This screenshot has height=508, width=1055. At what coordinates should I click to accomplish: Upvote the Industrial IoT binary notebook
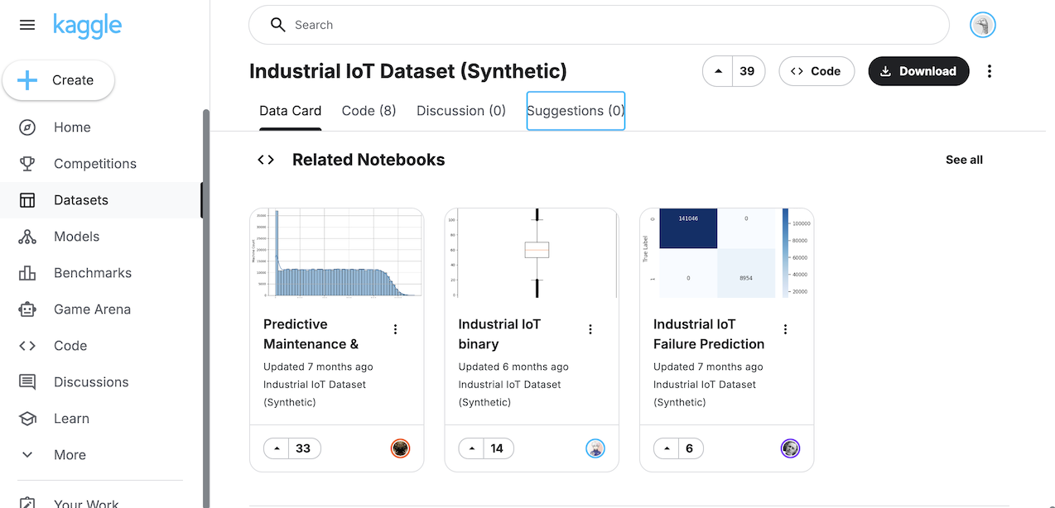(x=472, y=448)
